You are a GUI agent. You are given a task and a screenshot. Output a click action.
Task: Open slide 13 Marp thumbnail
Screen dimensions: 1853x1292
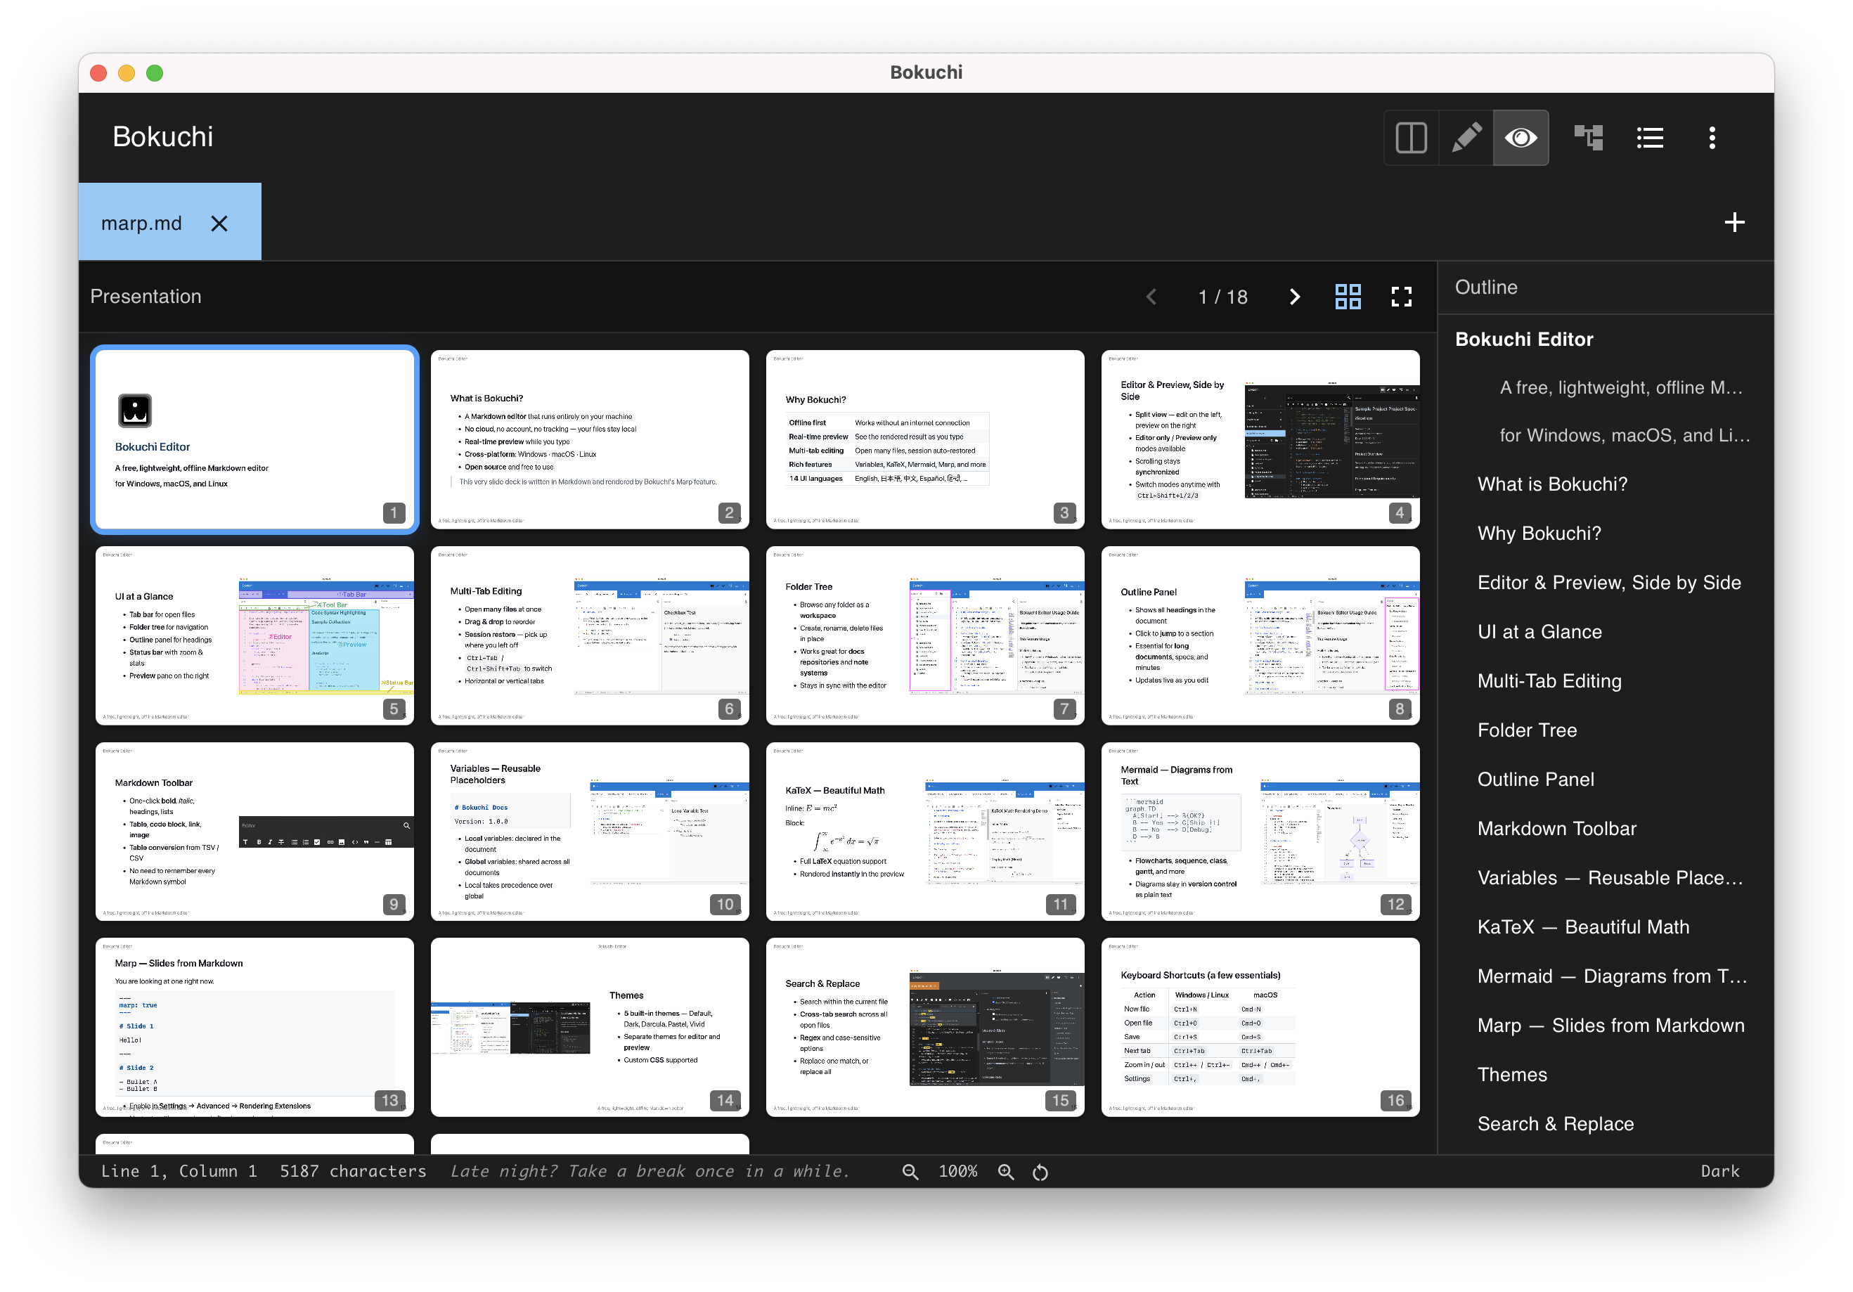coord(254,1027)
